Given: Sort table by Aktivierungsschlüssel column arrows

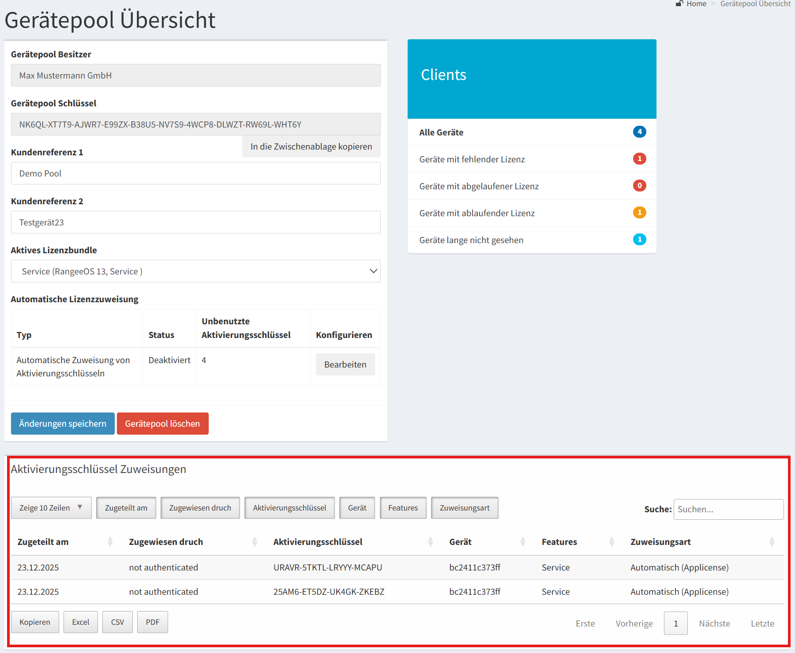Looking at the screenshot, I should click(x=430, y=542).
